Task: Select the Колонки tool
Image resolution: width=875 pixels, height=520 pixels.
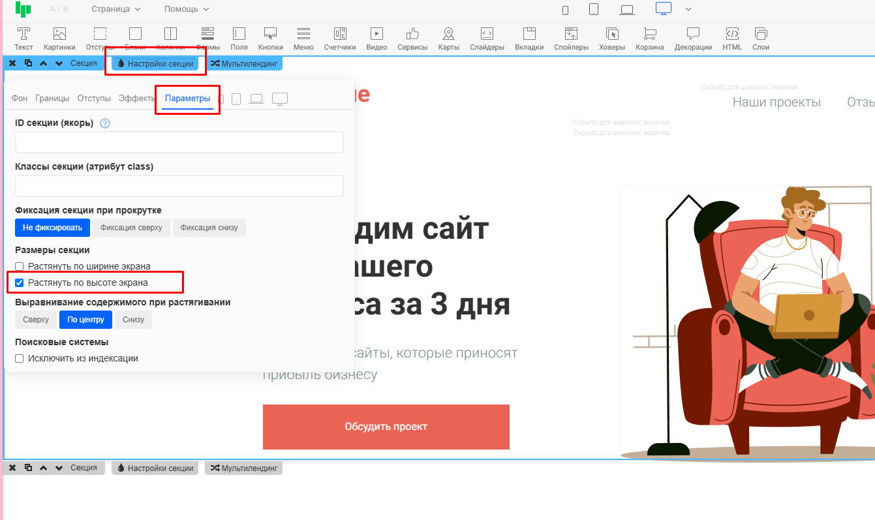Action: pyautogui.click(x=170, y=38)
